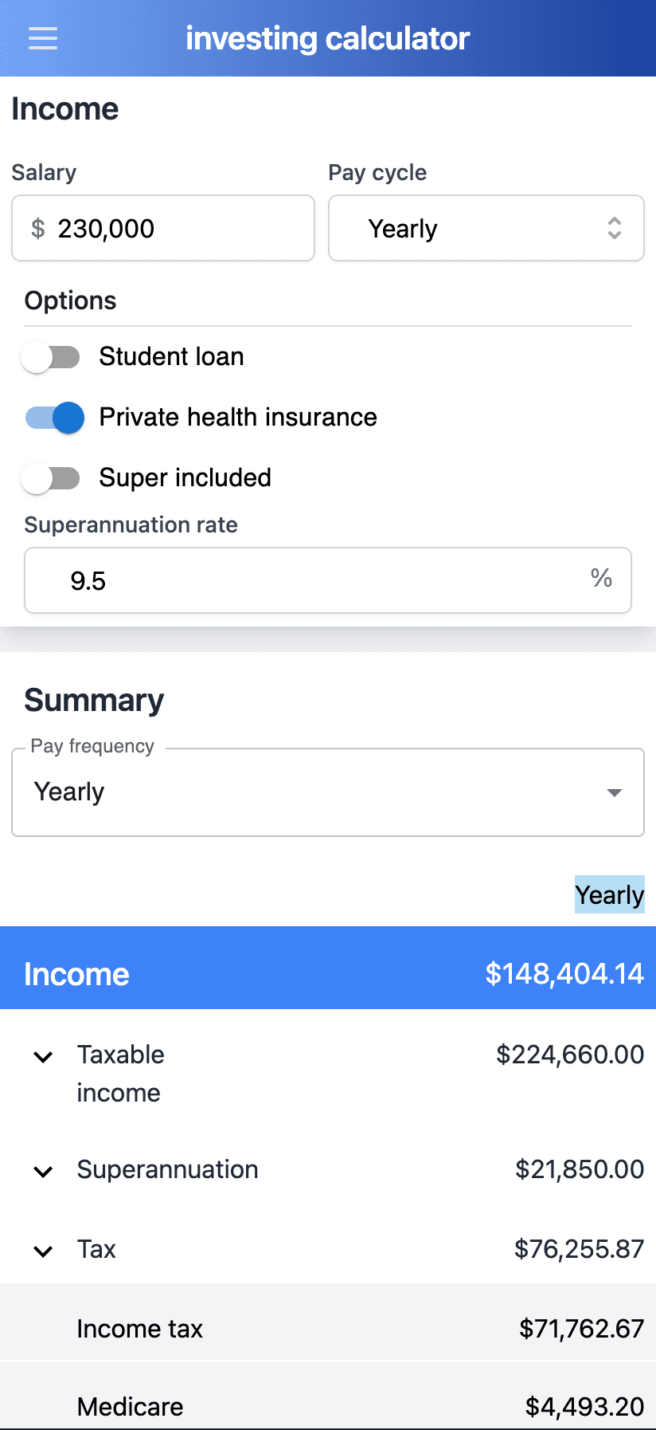Toggle the Student loan switch
Viewport: 656px width, 1430px height.
pyautogui.click(x=52, y=357)
